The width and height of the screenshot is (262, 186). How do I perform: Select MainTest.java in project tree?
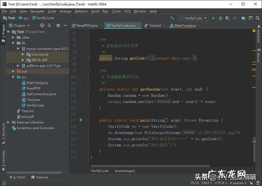tap(35, 82)
